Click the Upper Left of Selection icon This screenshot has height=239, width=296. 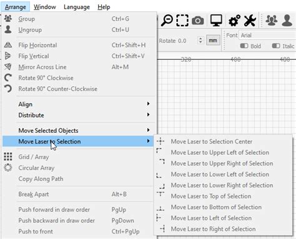tap(159, 150)
